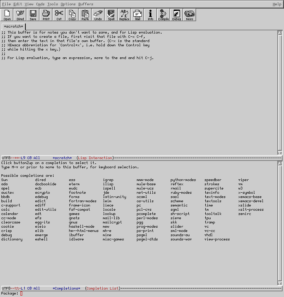Open the Tools menu
Screen dimensions: 284x297
point(53,4)
